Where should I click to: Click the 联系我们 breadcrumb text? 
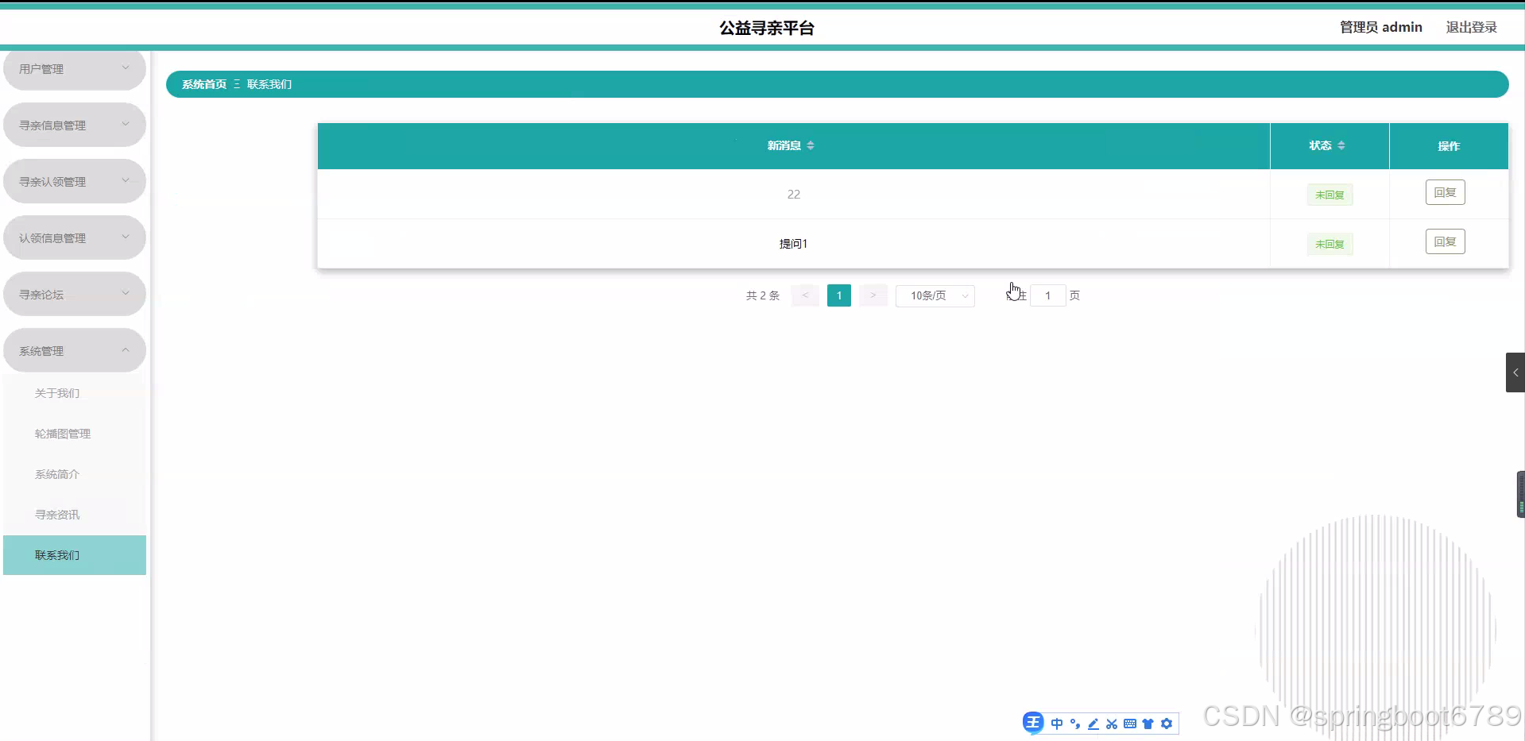tap(269, 84)
